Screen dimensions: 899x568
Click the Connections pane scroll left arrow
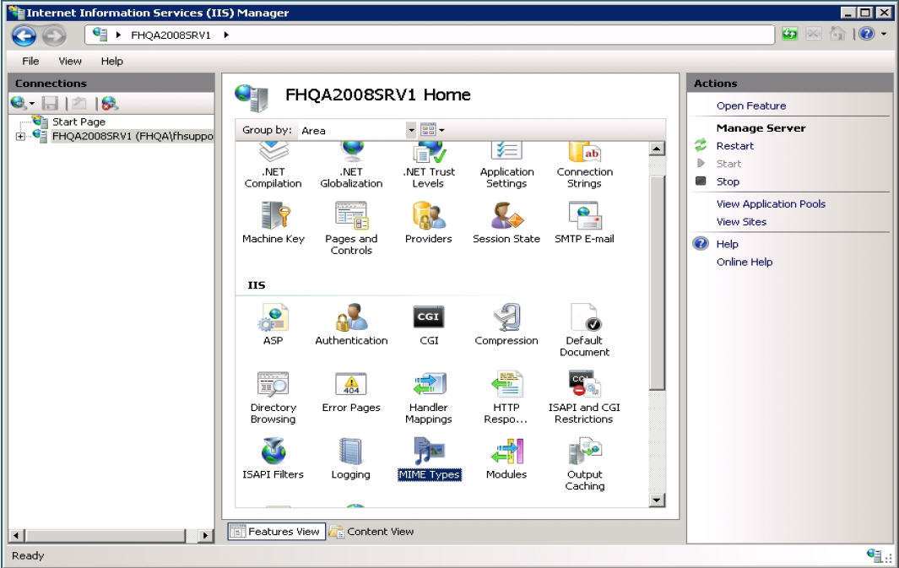coord(16,535)
